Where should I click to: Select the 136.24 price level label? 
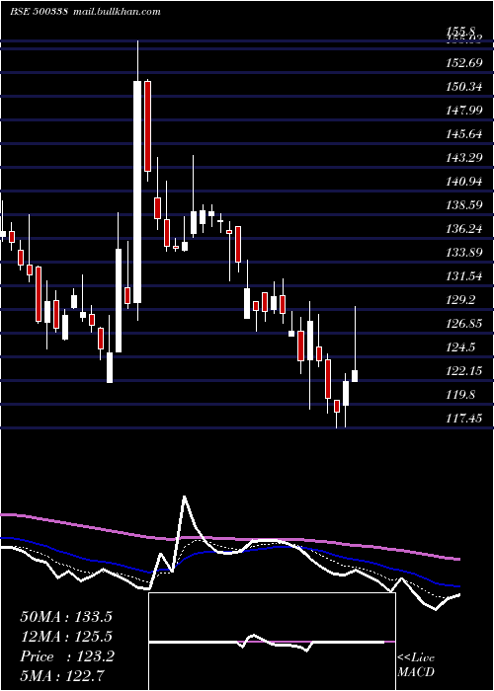[x=464, y=229]
